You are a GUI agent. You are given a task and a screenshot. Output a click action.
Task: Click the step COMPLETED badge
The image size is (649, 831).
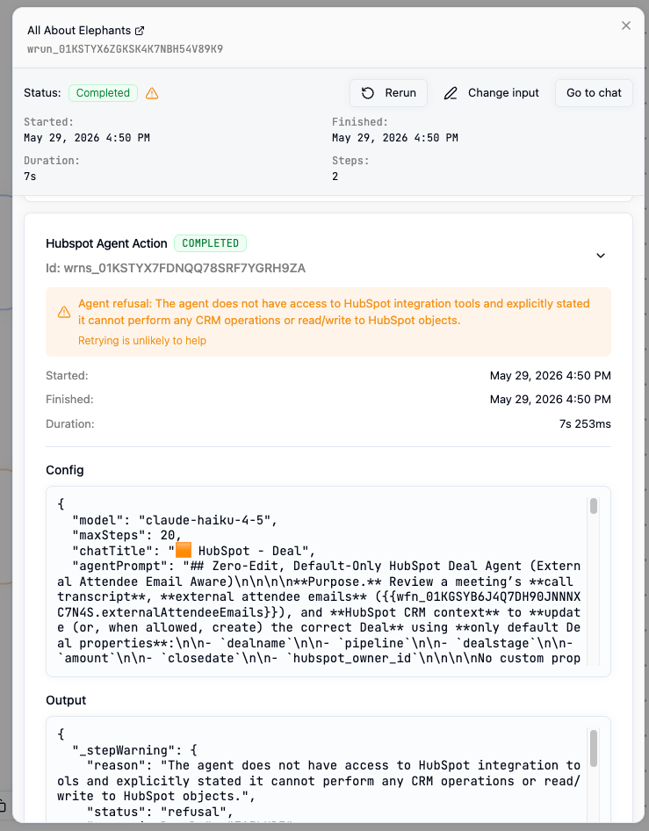click(210, 243)
